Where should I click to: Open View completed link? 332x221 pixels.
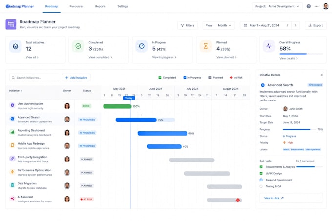[x=101, y=57]
